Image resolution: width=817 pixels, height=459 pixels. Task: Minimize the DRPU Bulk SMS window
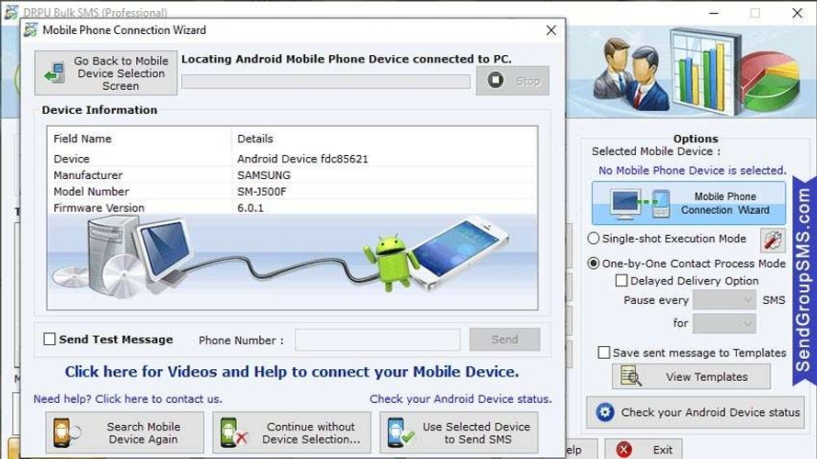tap(714, 13)
